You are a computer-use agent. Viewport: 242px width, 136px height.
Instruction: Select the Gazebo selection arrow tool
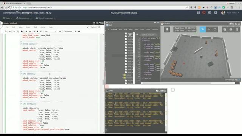pos(203,29)
